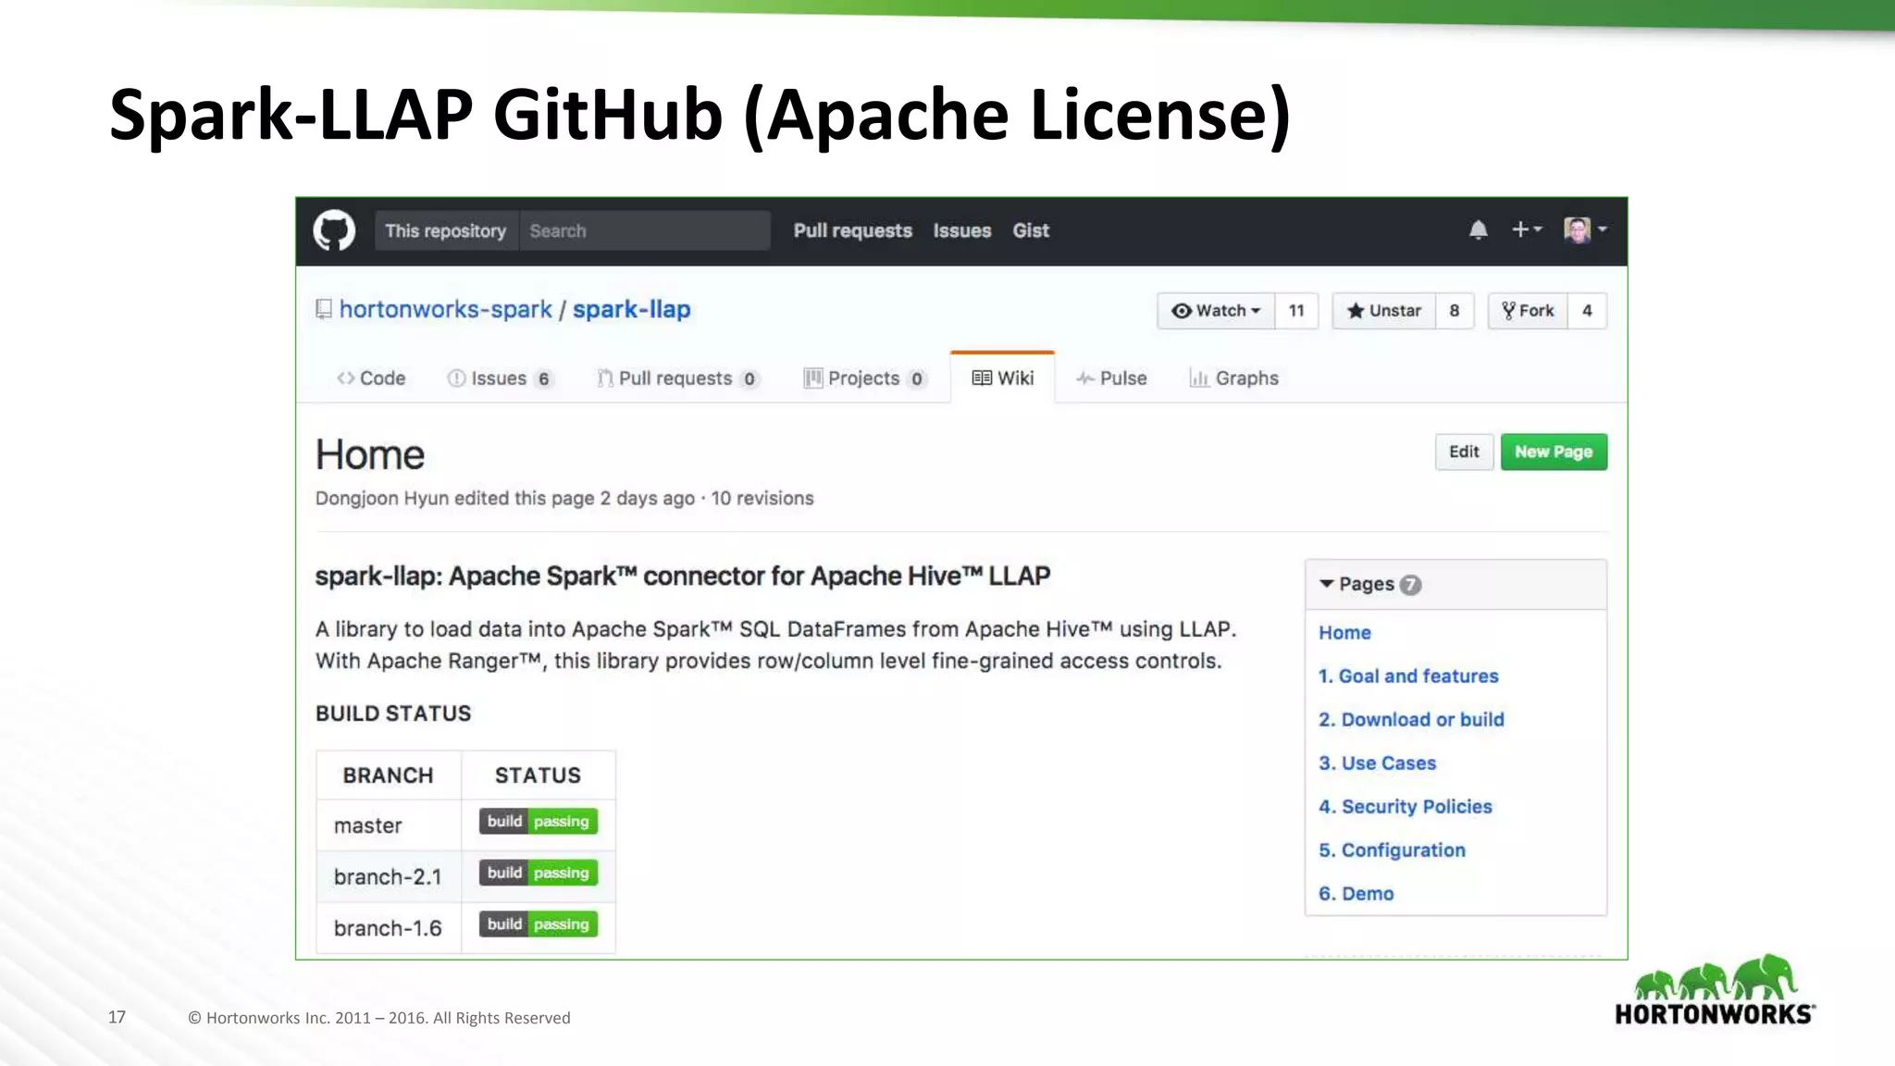View the 10 revisions history

(762, 498)
